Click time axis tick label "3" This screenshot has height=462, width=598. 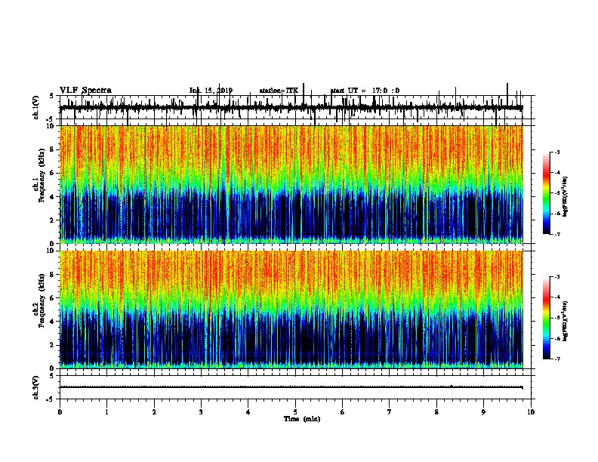point(201,412)
